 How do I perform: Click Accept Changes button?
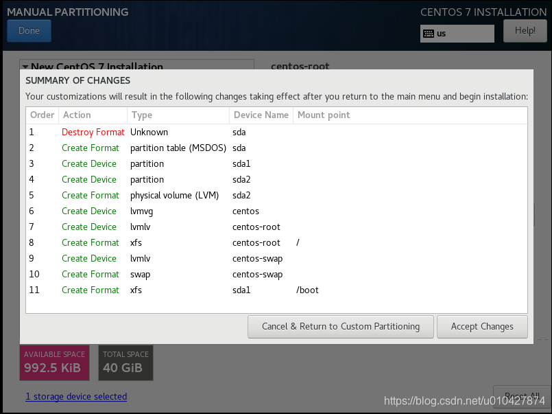click(482, 327)
